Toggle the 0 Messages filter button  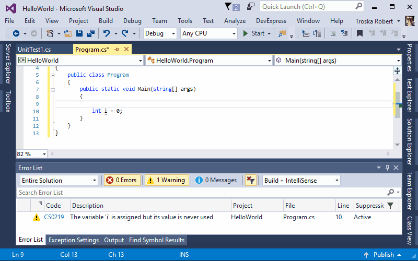[216, 180]
